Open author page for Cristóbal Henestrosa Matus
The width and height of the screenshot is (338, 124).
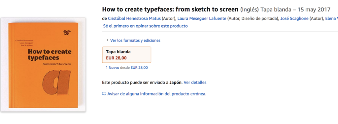(x=134, y=18)
